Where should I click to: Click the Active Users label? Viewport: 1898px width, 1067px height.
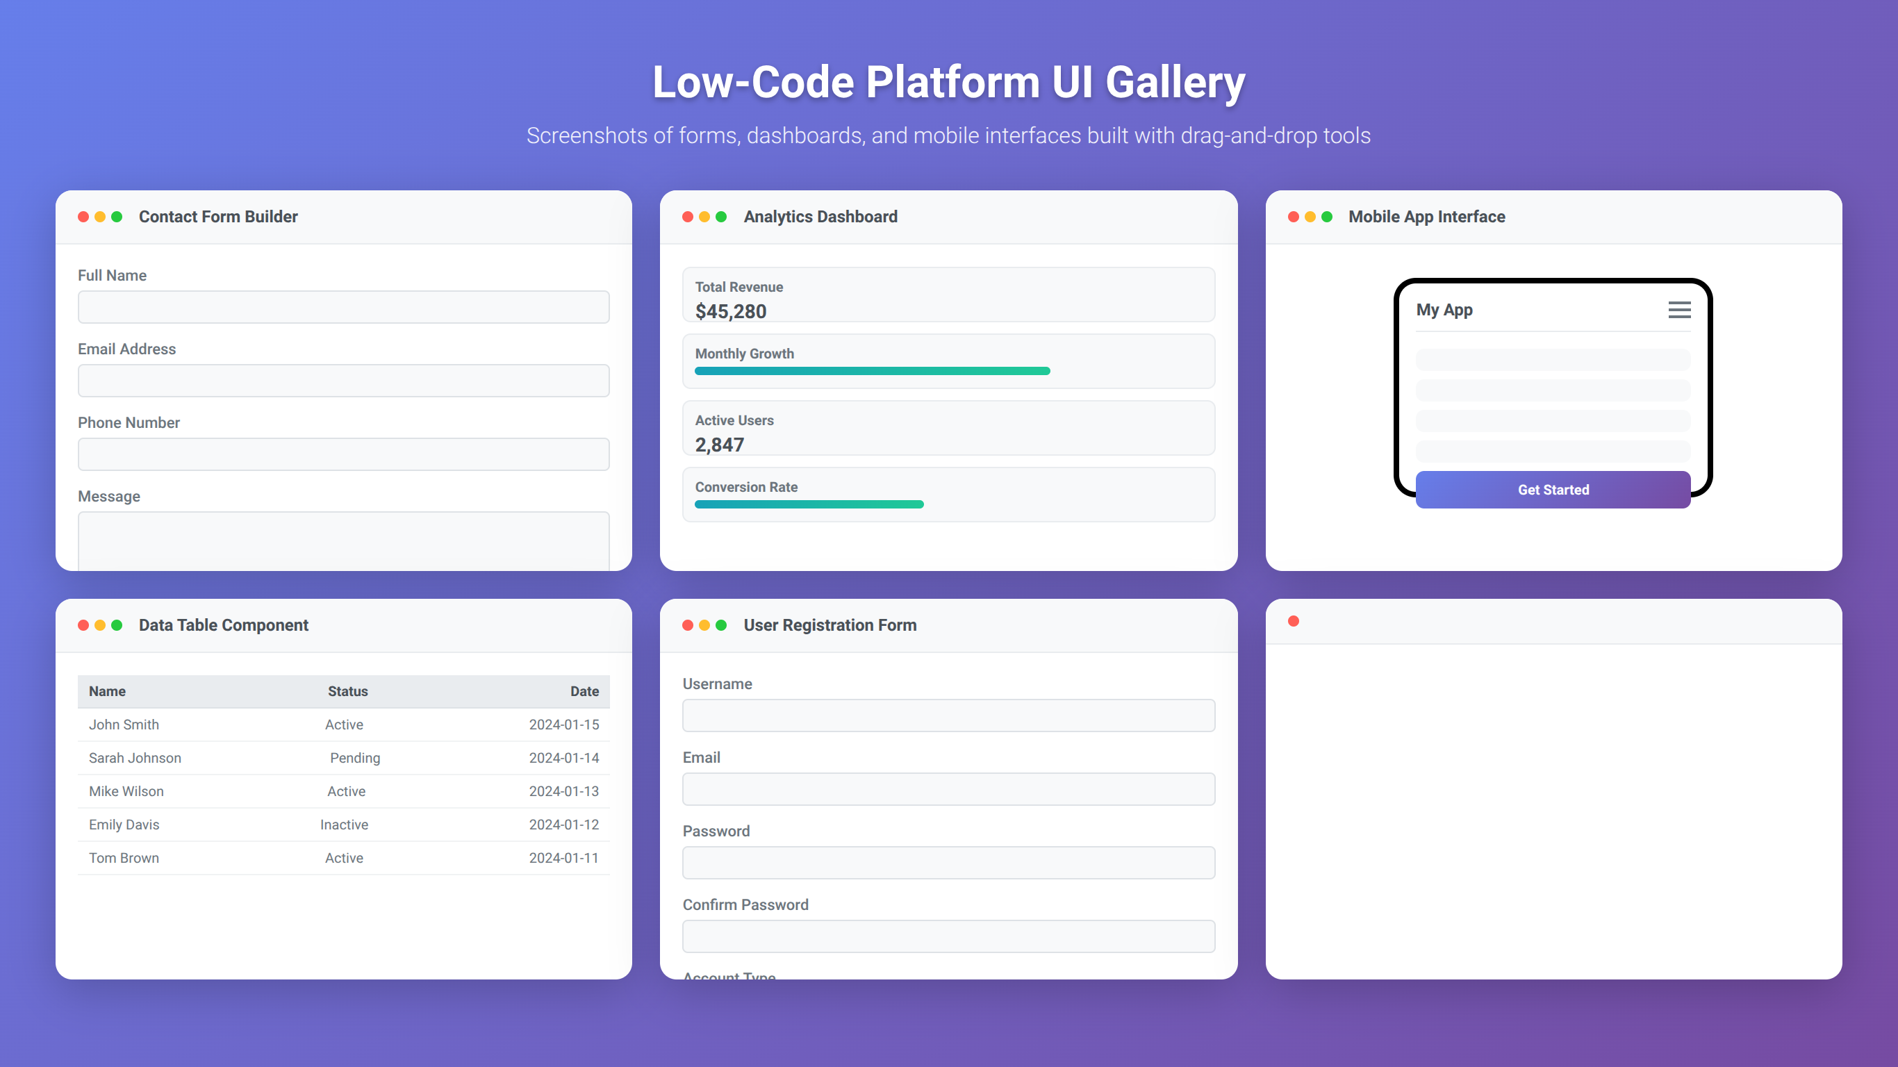734,421
